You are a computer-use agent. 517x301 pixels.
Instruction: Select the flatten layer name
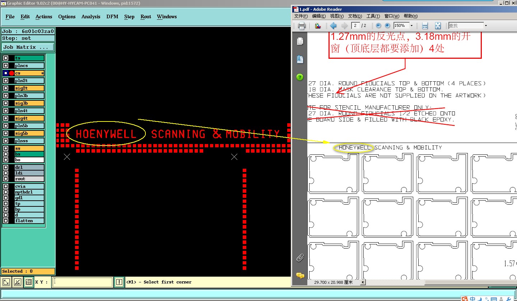click(29, 221)
